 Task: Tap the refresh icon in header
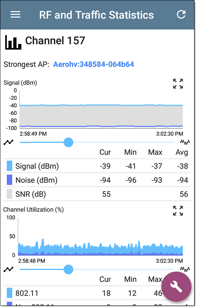click(181, 14)
